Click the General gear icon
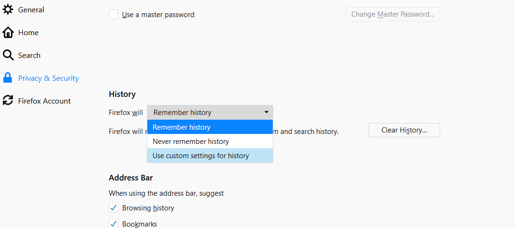This screenshot has height=228, width=515. coord(8,9)
